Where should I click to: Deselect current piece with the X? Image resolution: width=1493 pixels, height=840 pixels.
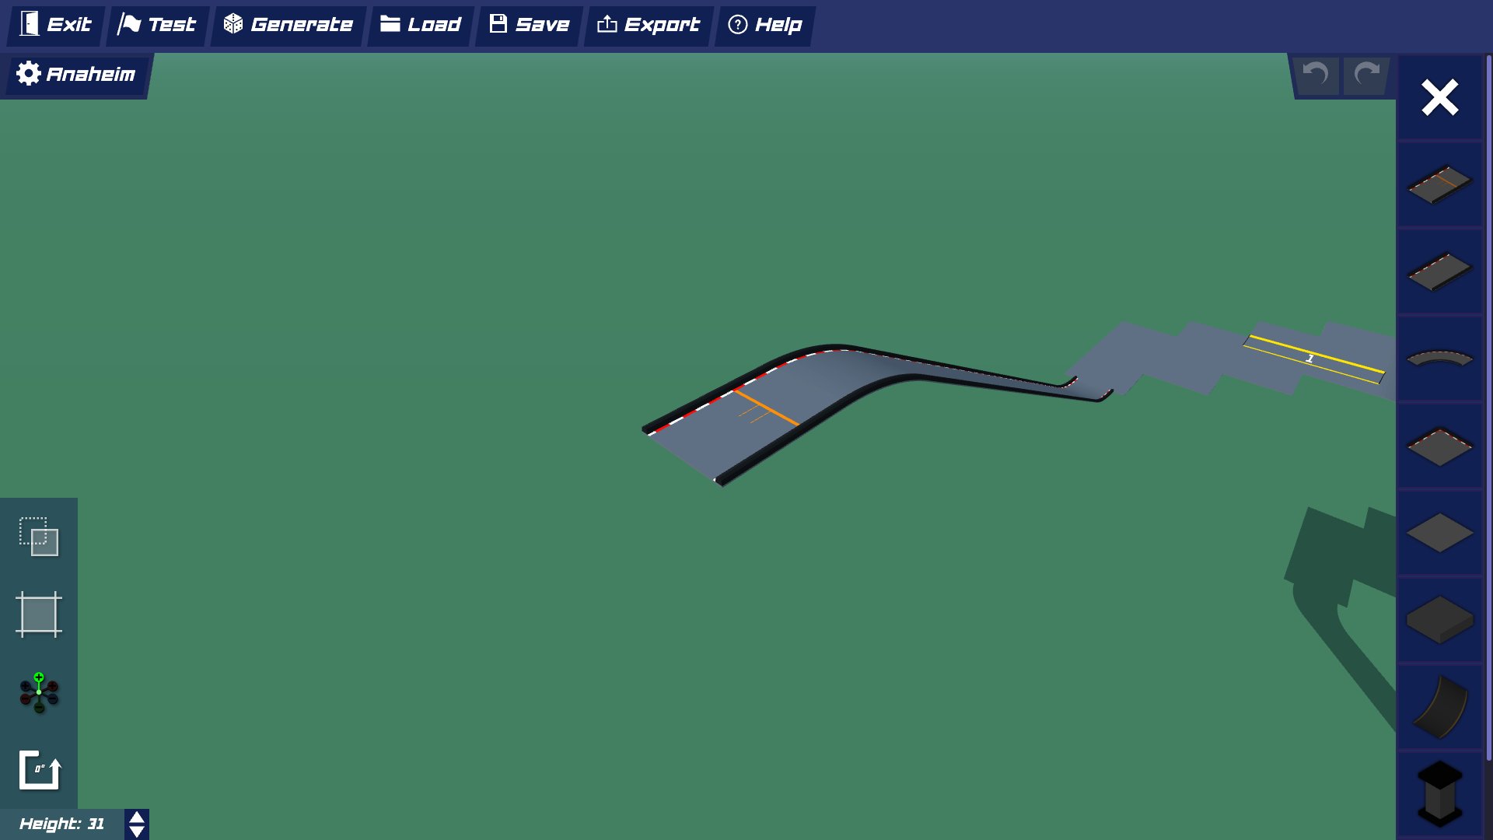click(1439, 97)
